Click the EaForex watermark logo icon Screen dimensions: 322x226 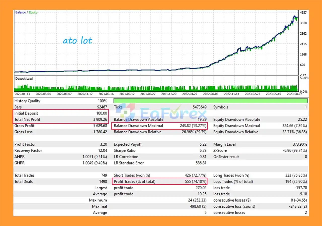click(x=129, y=112)
